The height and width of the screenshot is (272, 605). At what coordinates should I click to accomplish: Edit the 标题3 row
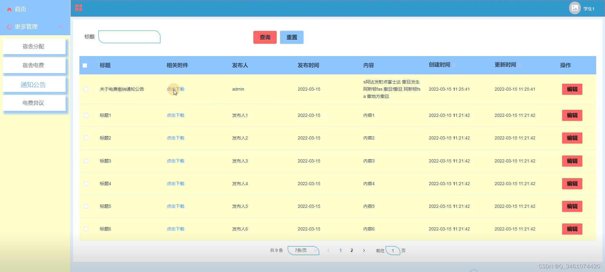(x=572, y=161)
